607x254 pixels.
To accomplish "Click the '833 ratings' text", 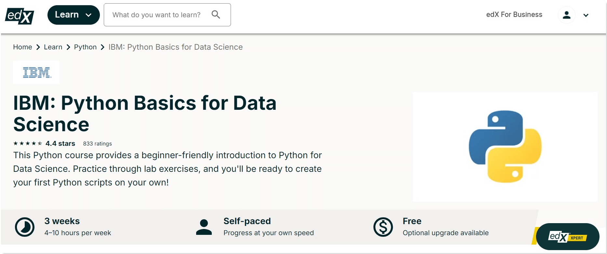I will click(x=97, y=144).
